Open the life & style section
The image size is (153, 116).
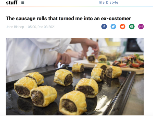108,3
